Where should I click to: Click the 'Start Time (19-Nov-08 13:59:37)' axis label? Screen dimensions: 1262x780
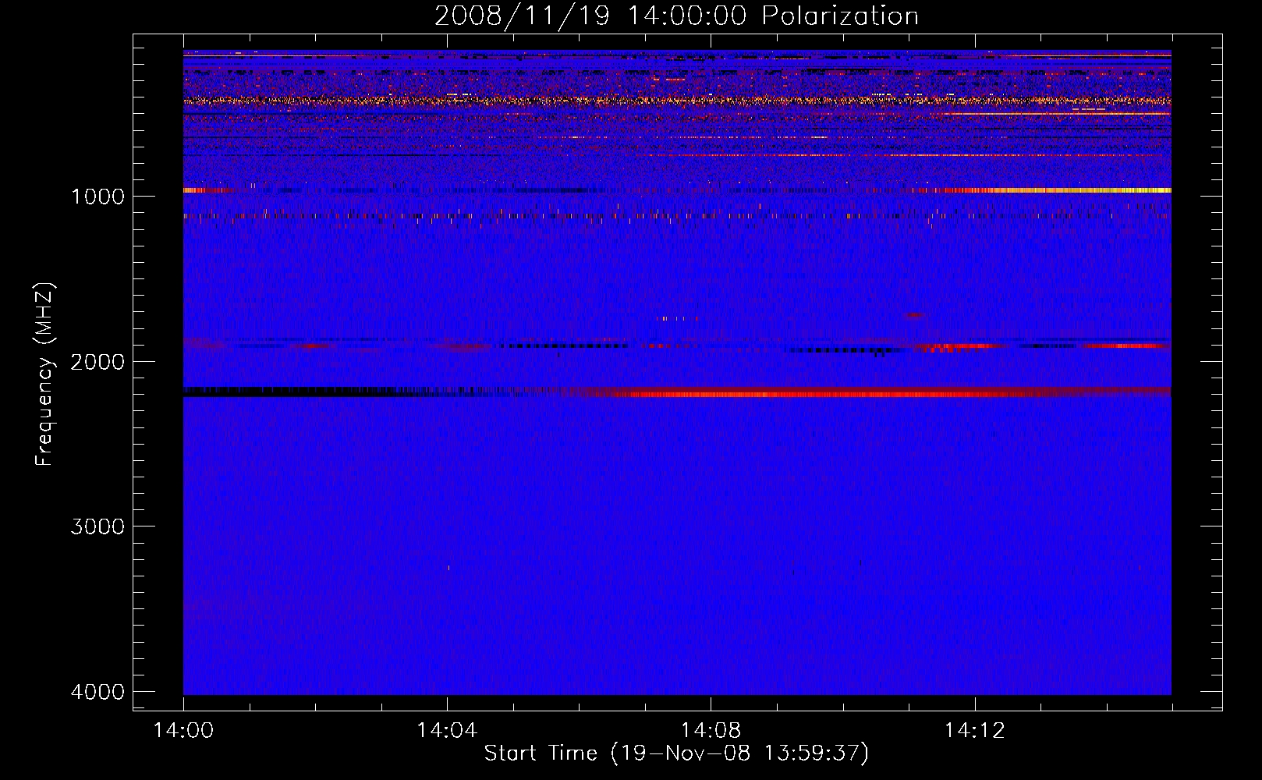[676, 753]
